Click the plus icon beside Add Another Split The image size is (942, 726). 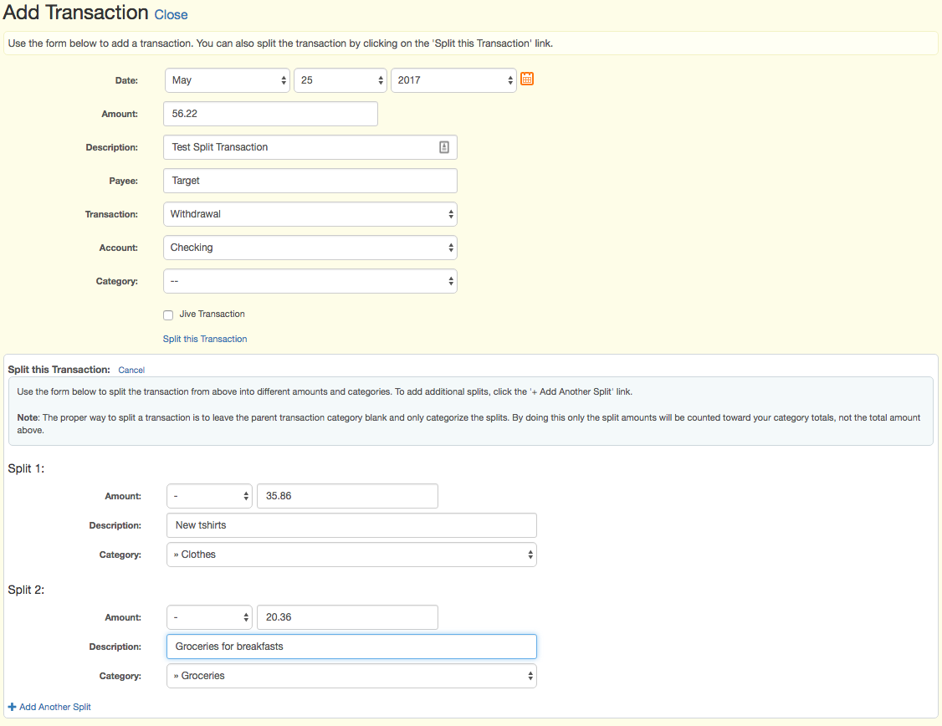coord(12,707)
